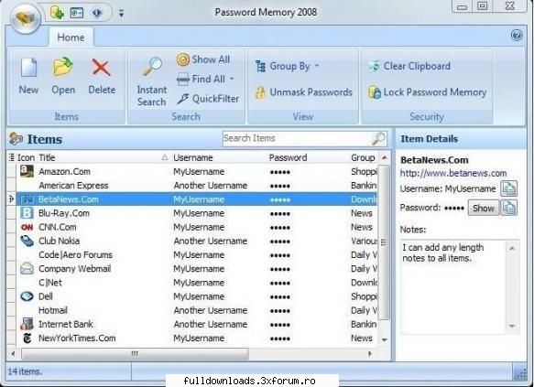The width and height of the screenshot is (534, 387).
Task: Click the add new item quick-access icon
Action: pyautogui.click(x=57, y=13)
